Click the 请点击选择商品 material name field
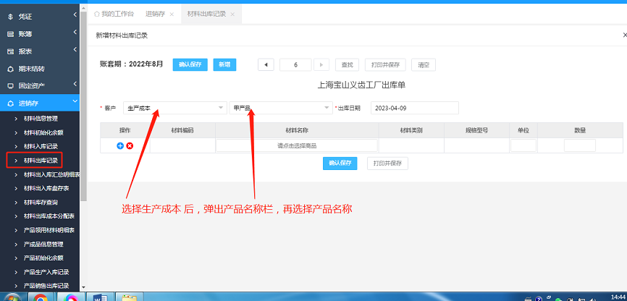627x301 pixels. tap(297, 146)
